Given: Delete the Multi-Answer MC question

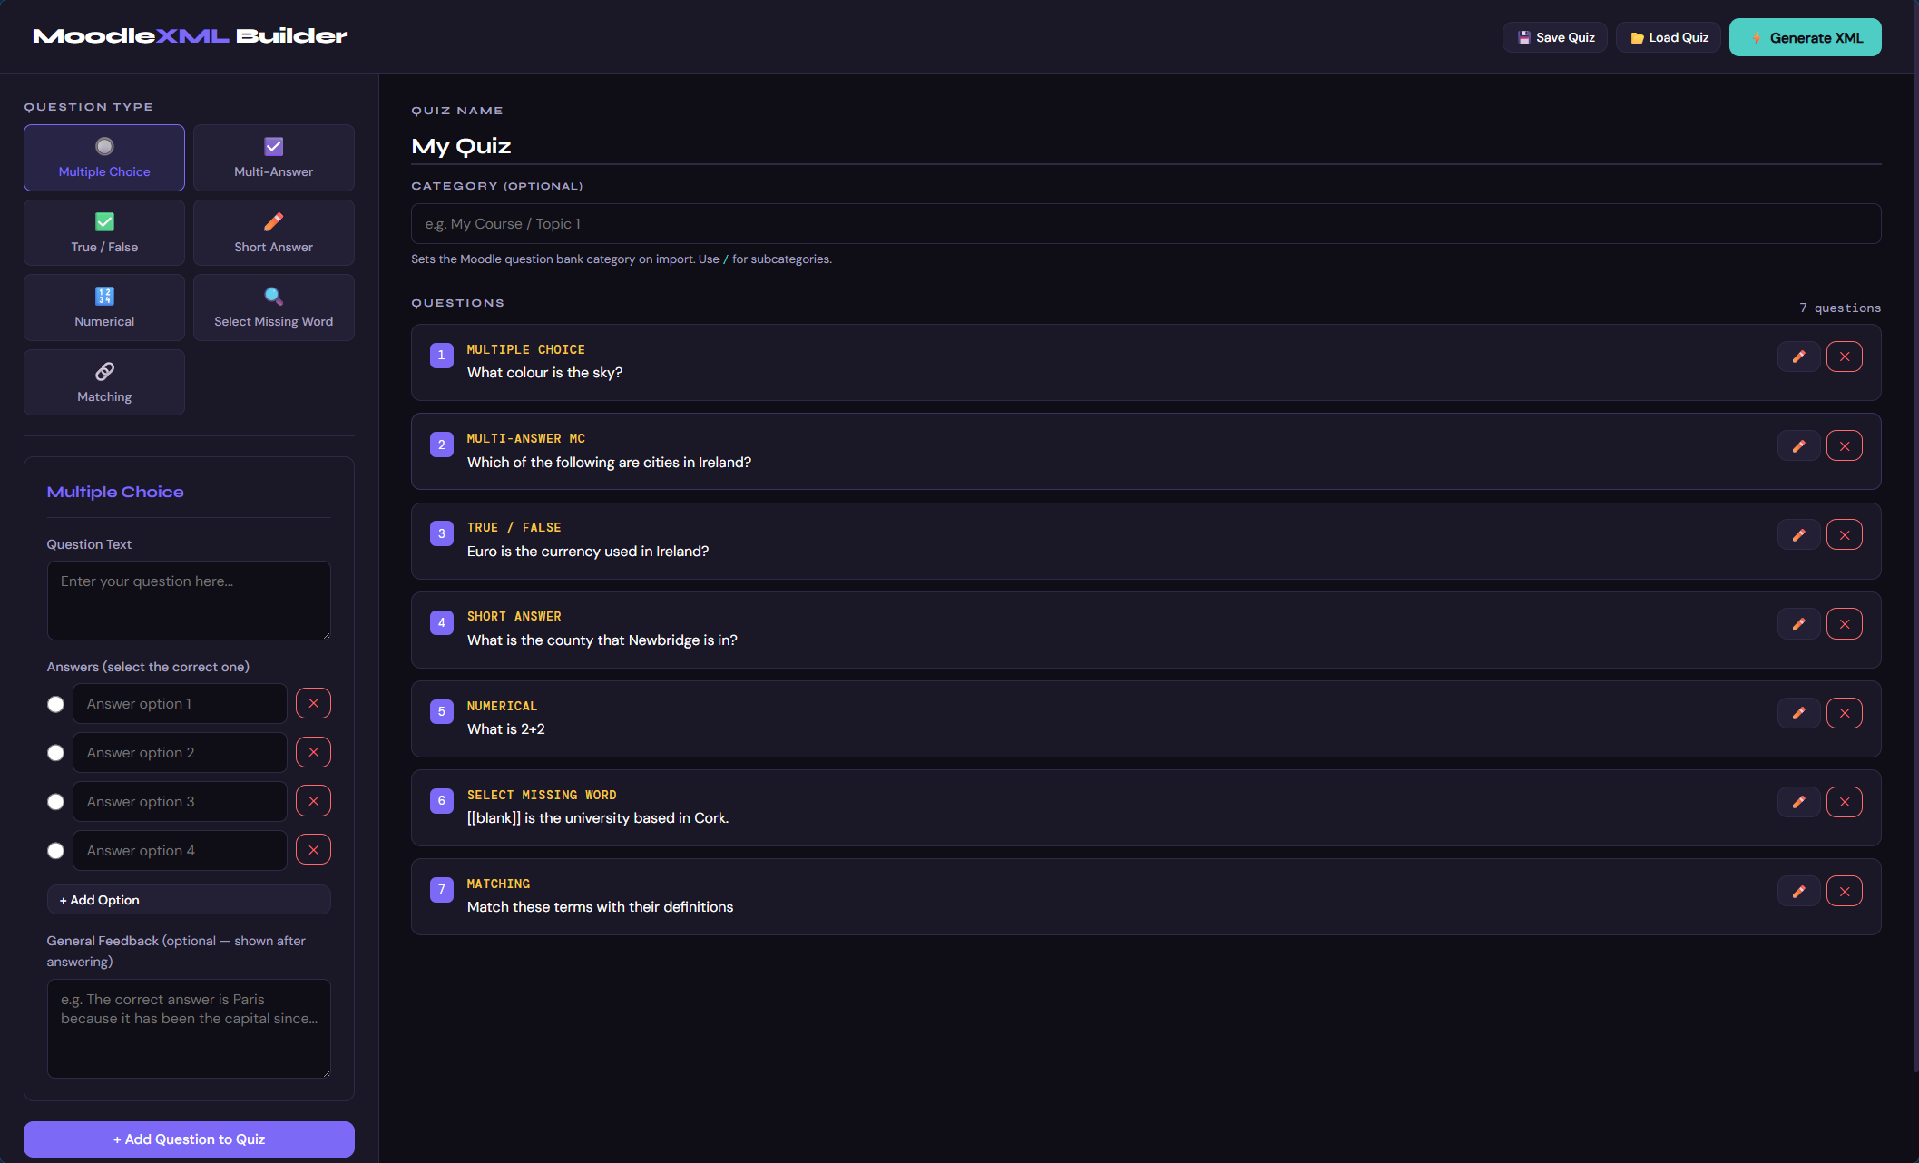Looking at the screenshot, I should tap(1844, 445).
